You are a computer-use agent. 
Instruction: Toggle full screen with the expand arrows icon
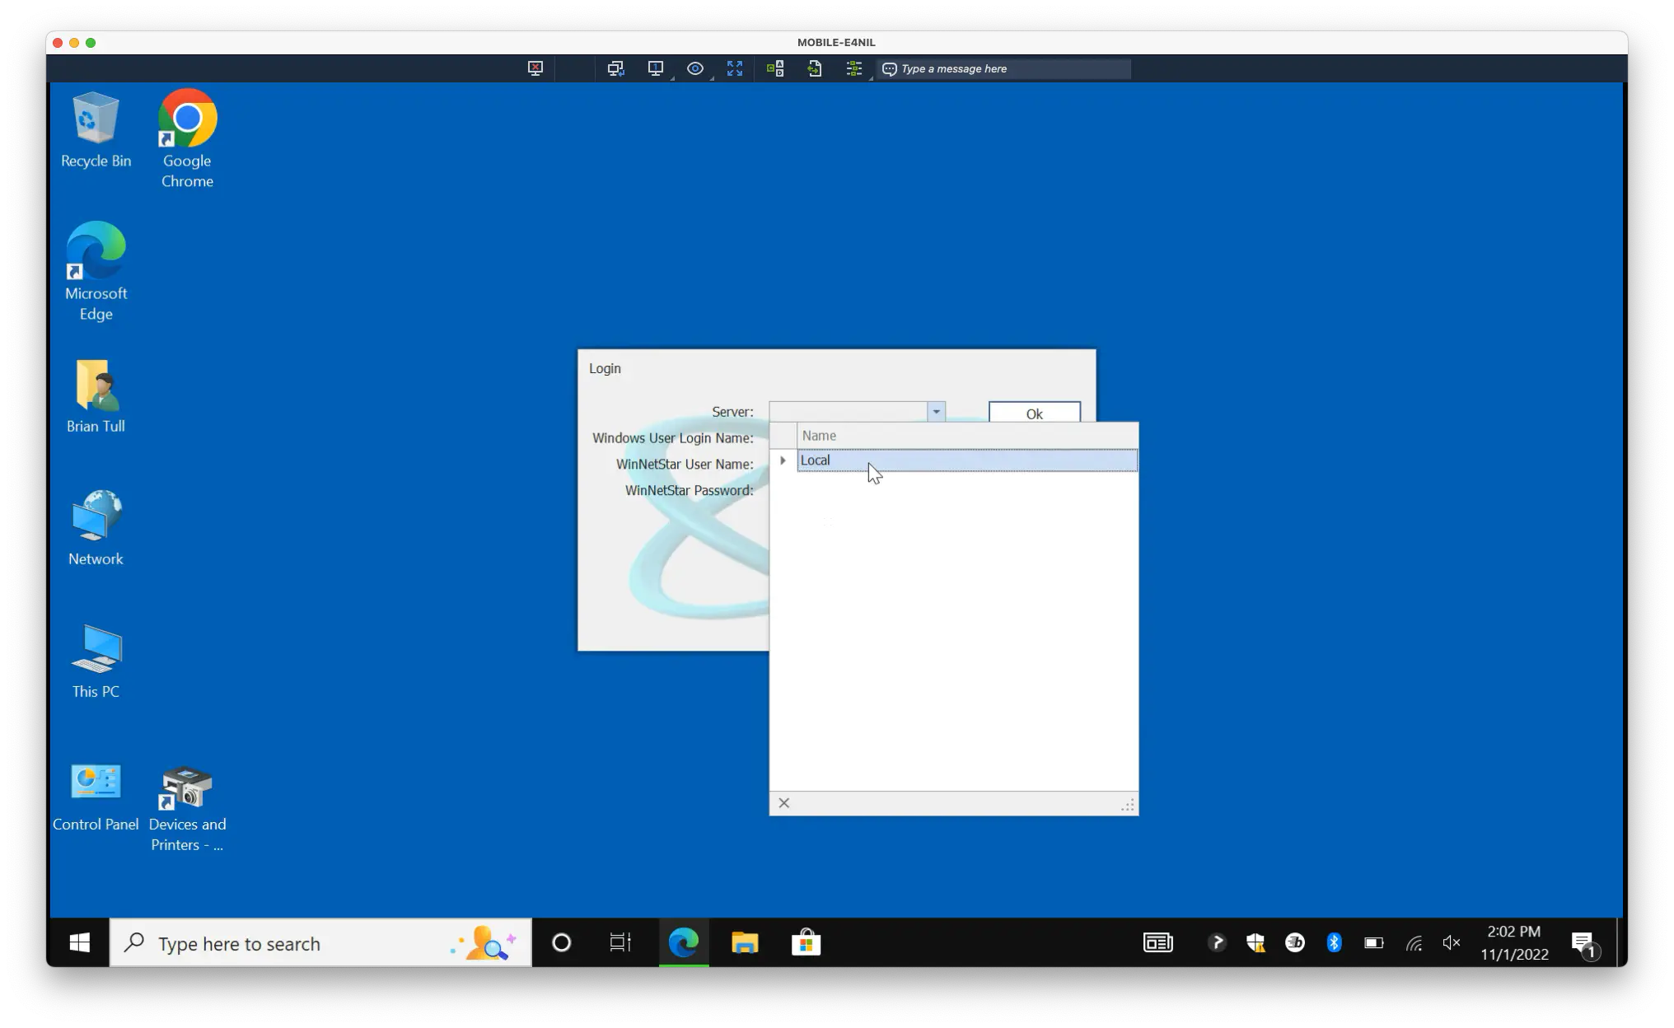pos(735,68)
